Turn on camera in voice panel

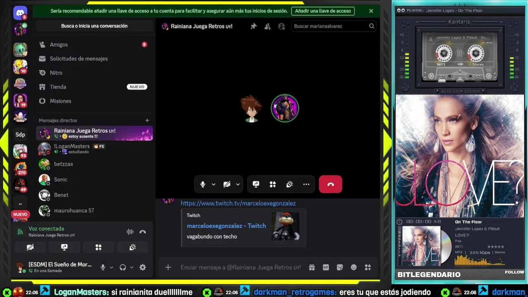click(x=30, y=247)
